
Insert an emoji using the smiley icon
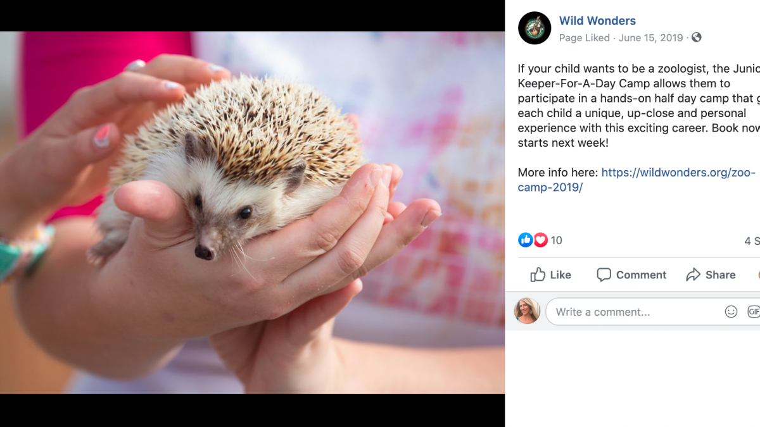731,312
